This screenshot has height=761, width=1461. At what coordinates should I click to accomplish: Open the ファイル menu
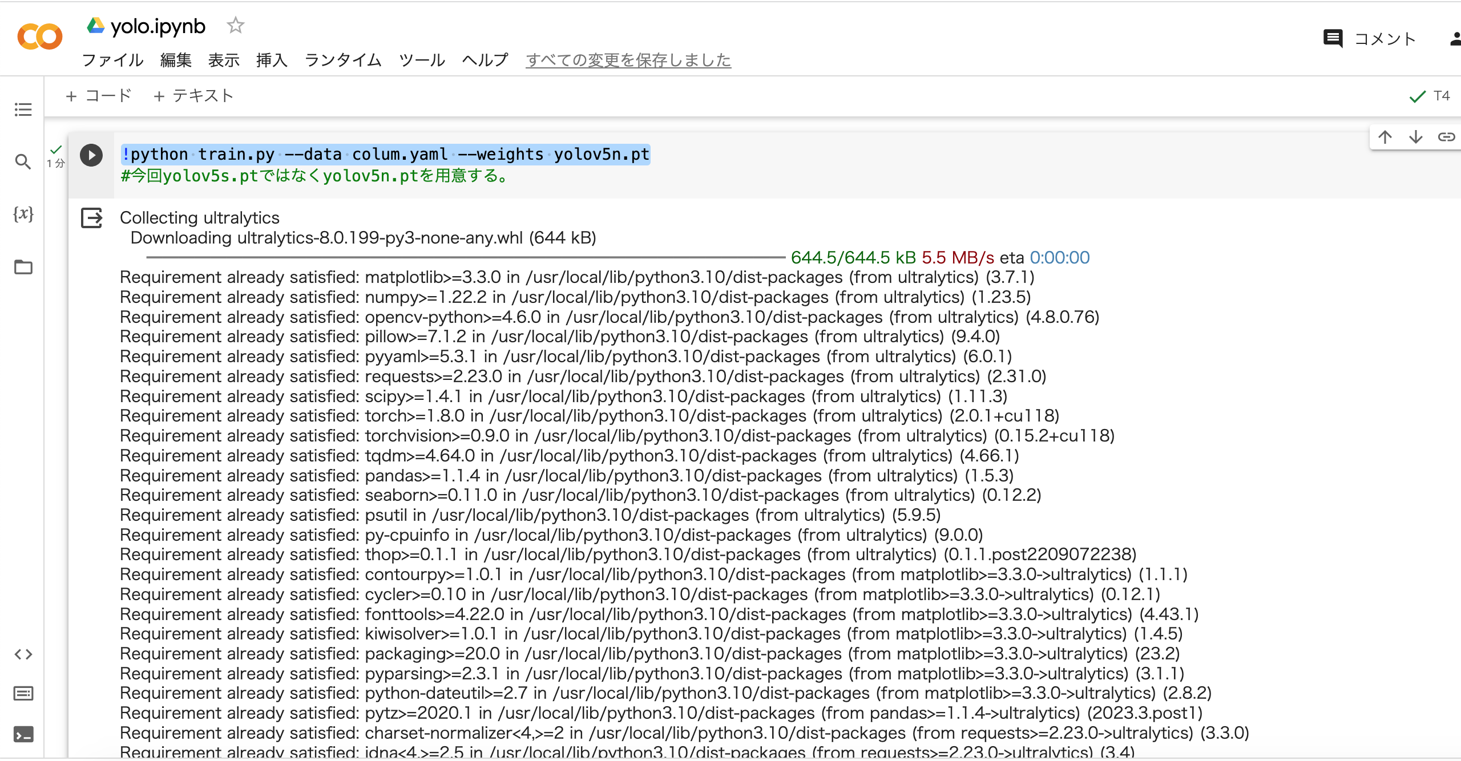tap(112, 60)
